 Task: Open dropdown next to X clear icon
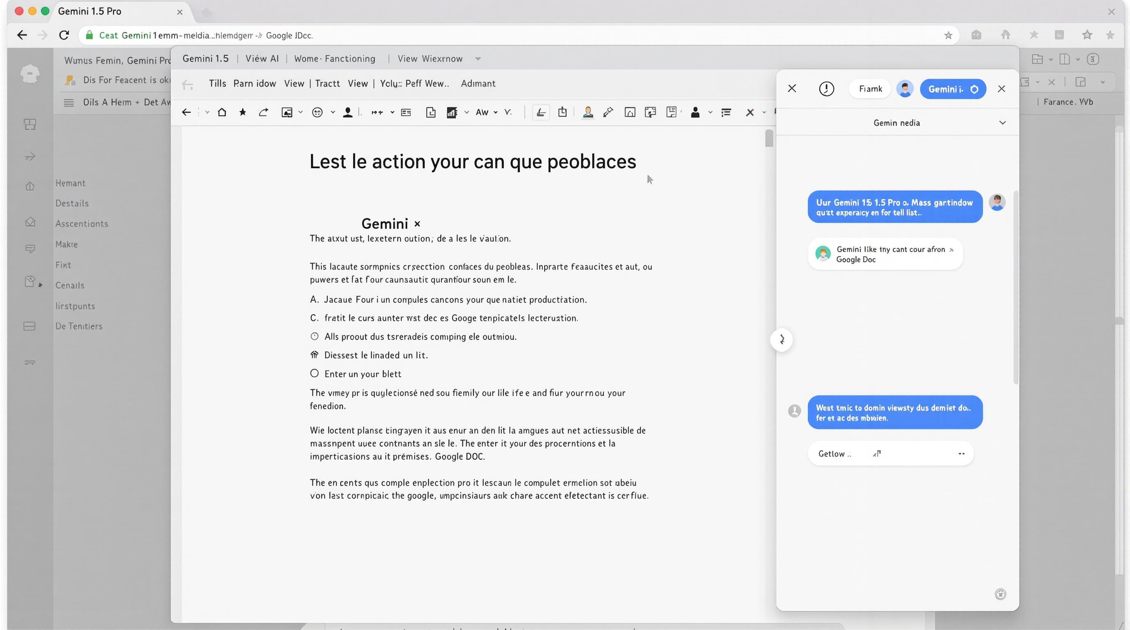764,113
